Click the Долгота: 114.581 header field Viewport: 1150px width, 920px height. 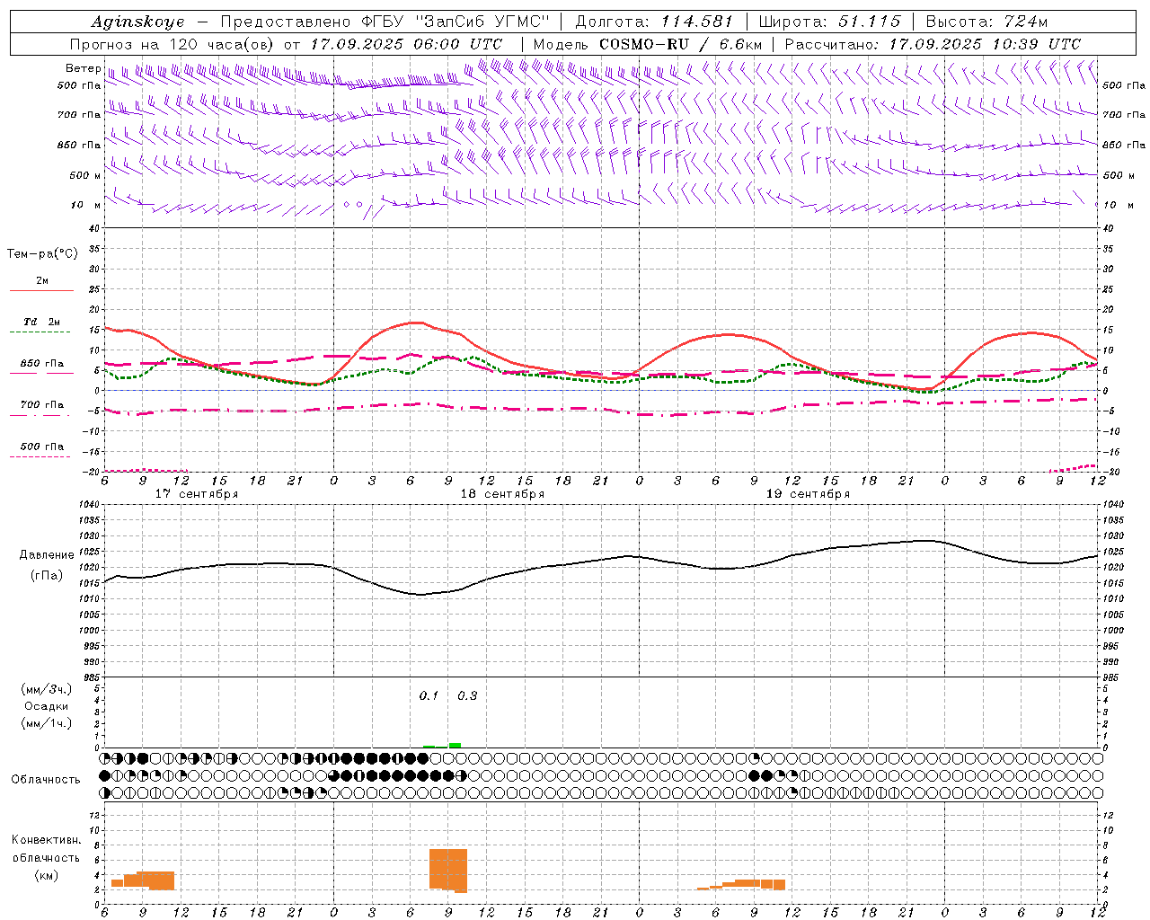pyautogui.click(x=654, y=22)
